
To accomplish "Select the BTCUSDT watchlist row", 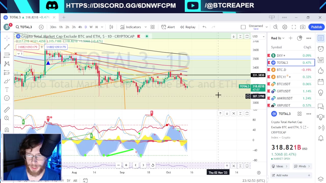I will pos(291,84).
